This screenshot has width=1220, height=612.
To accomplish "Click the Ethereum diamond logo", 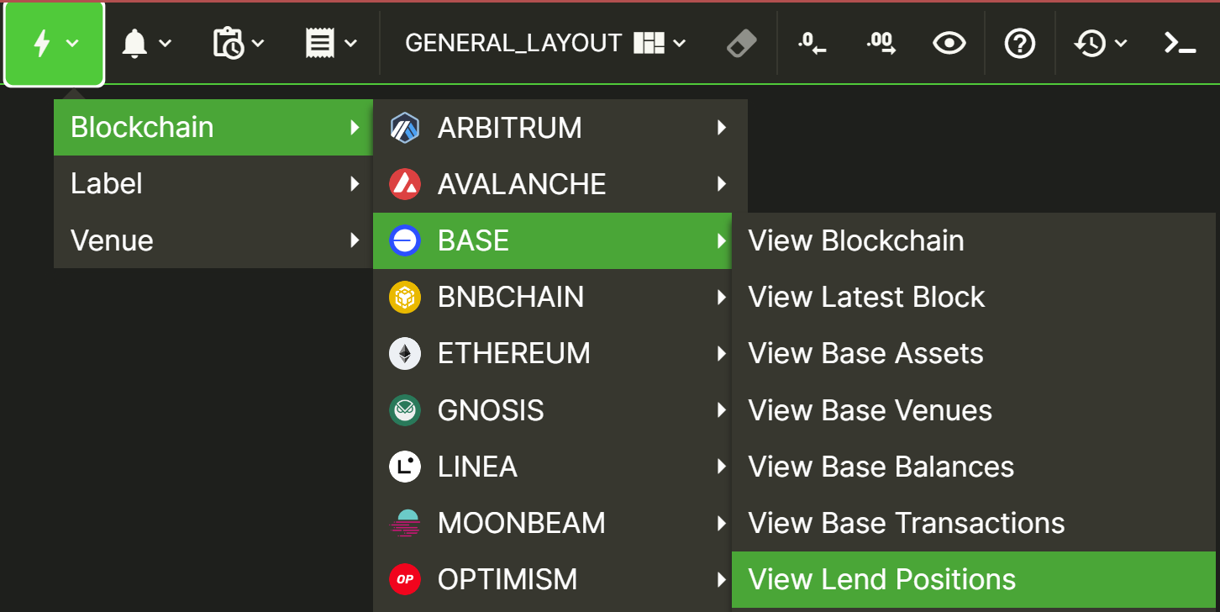I will coord(405,353).
